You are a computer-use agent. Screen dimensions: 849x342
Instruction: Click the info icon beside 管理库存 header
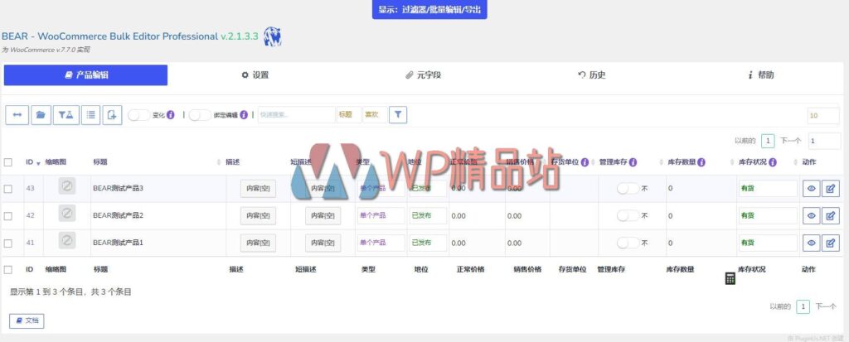(633, 162)
